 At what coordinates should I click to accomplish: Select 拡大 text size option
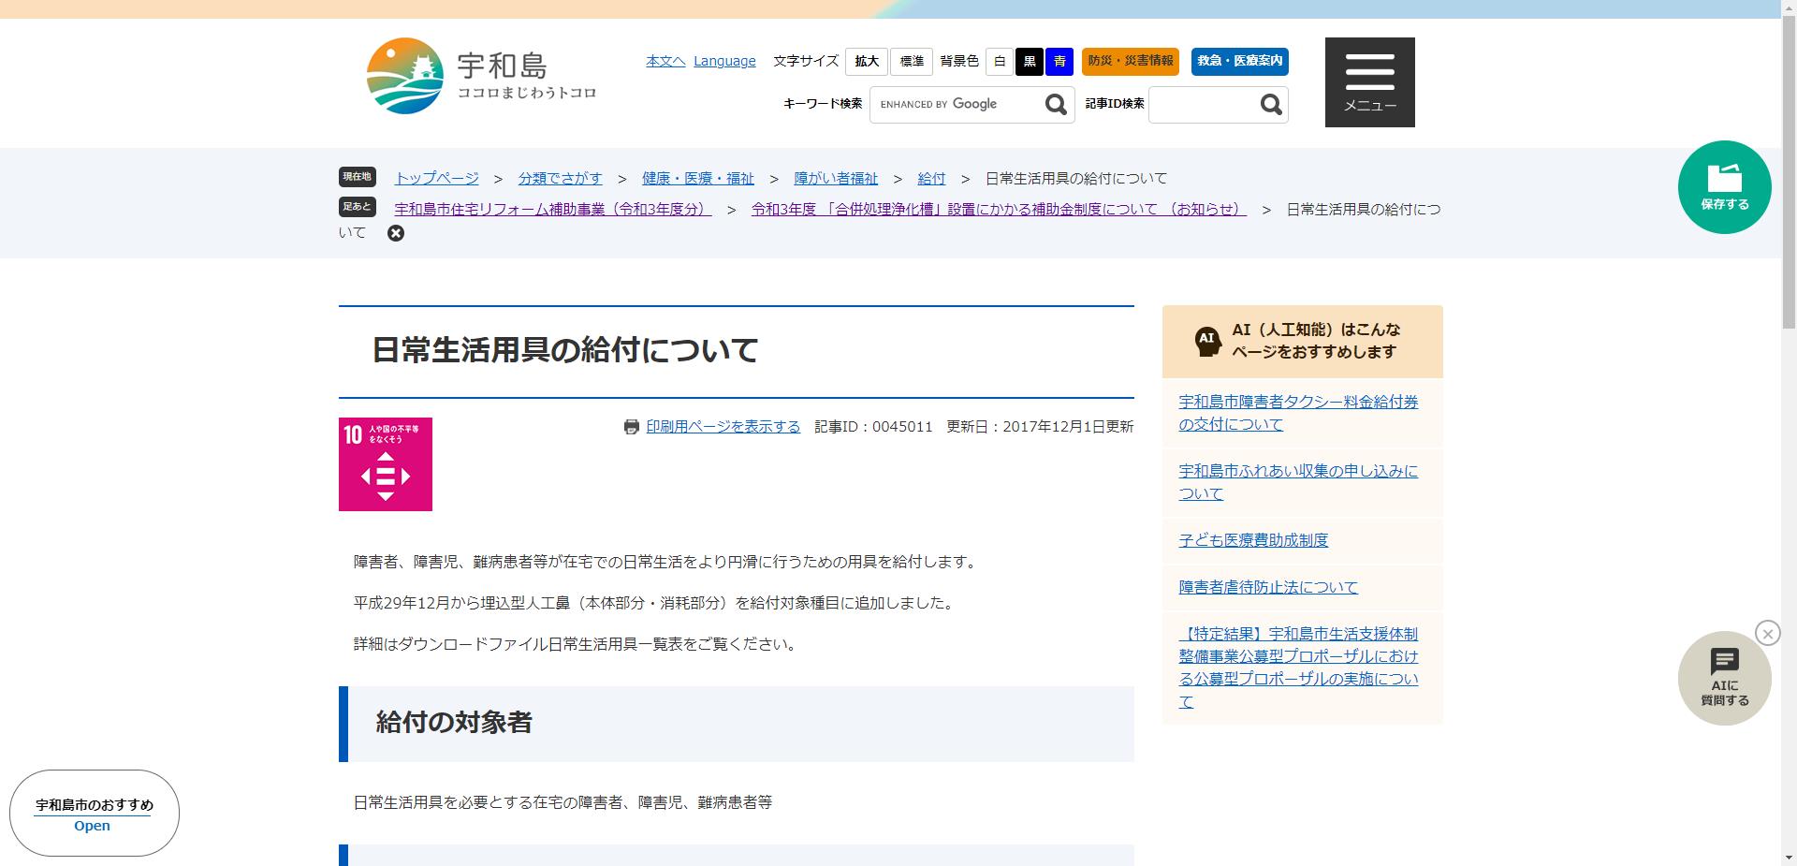pyautogui.click(x=865, y=62)
